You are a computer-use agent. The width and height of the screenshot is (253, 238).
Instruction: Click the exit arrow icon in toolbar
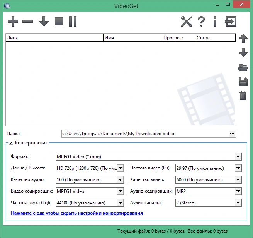point(231,22)
